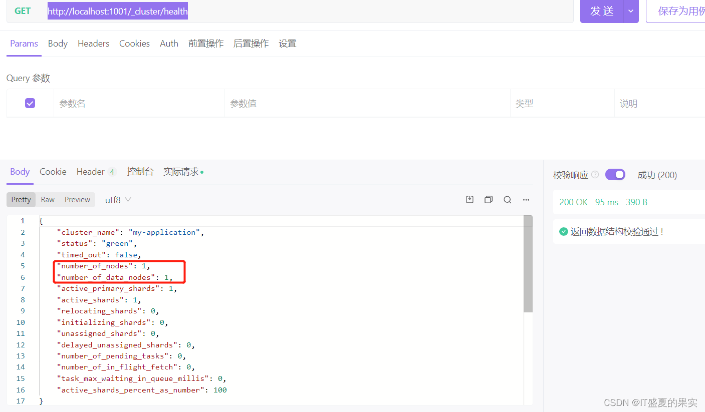Select the Raw view button
Viewport: 705px width, 412px height.
pyautogui.click(x=48, y=200)
